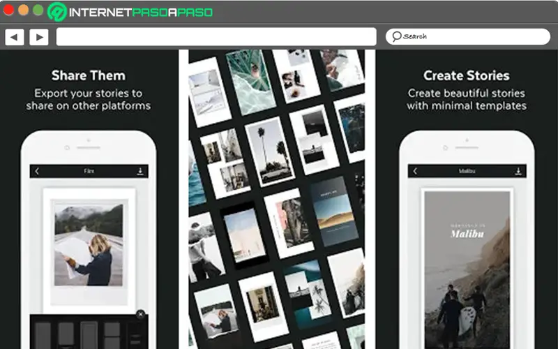Select the woman reading map photo in Film template
Image resolution: width=558 pixels, height=349 pixels.
(89, 245)
